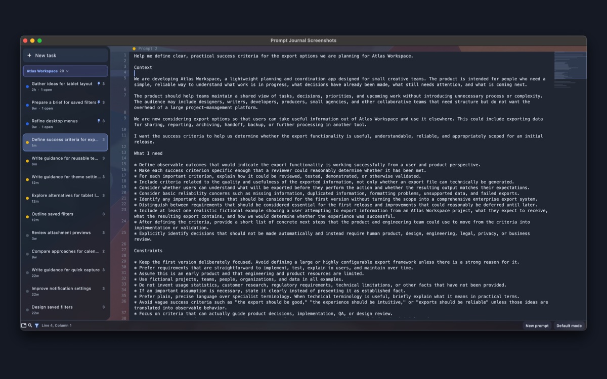The width and height of the screenshot is (607, 379).
Task: Click the pin icon on Prepare a brief for saved filters
Action: tap(99, 103)
